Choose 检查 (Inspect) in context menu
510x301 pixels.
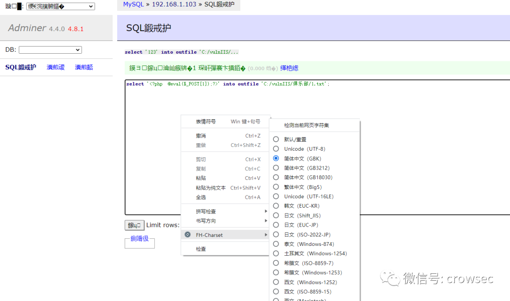point(225,249)
